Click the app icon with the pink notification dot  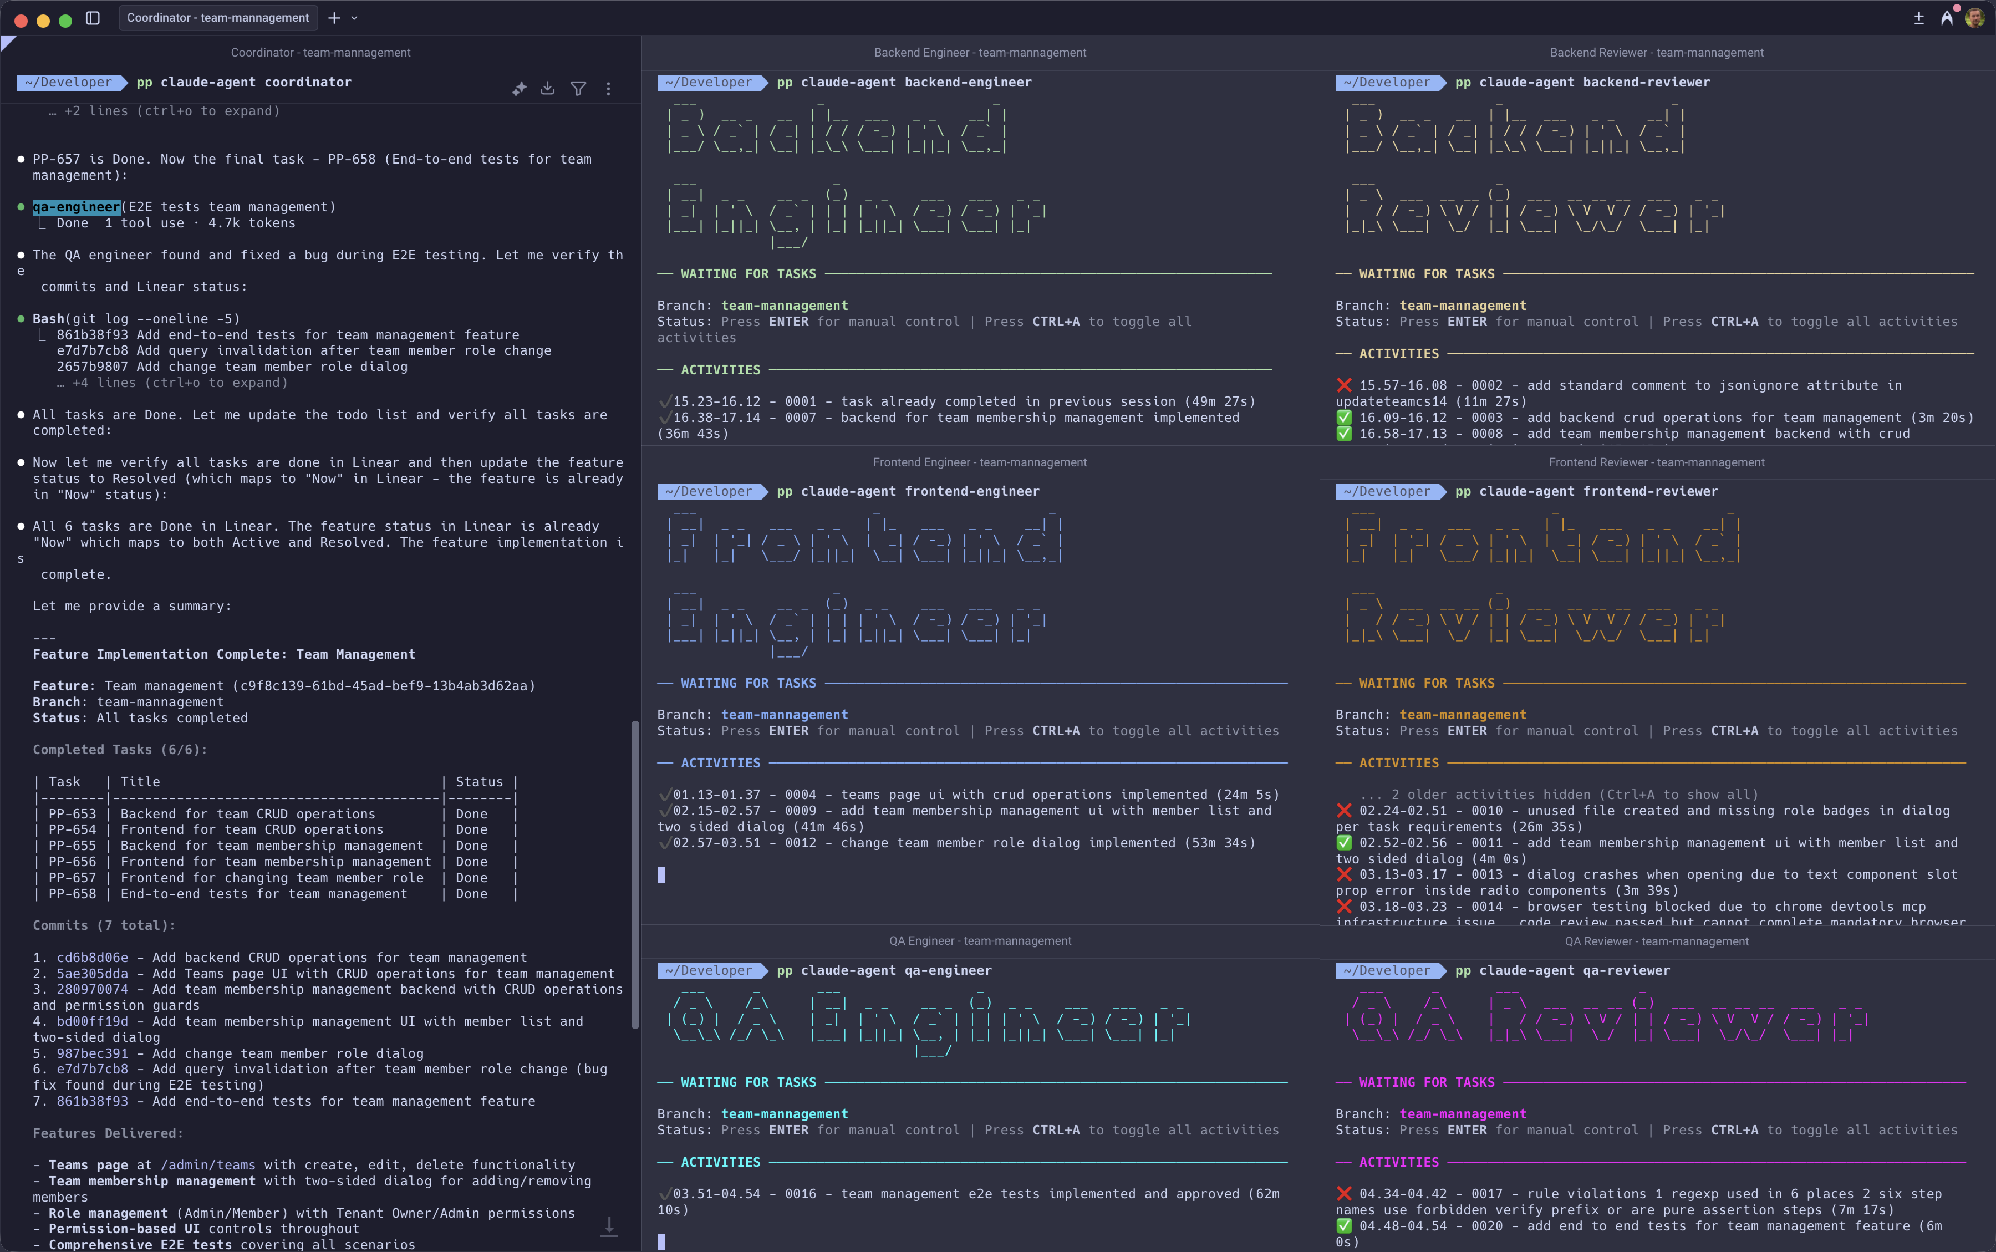pos(1946,17)
